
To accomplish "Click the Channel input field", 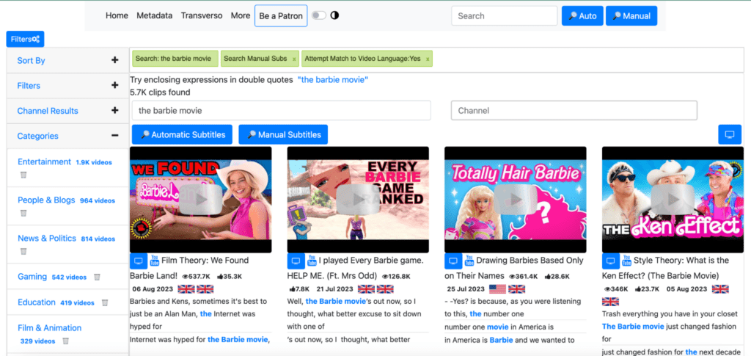I will click(x=574, y=110).
